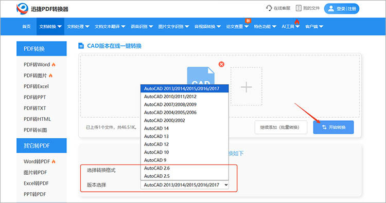The height and width of the screenshot is (203, 386).
Task: Open PDF转HTML in sidebar
Action: (x=37, y=119)
